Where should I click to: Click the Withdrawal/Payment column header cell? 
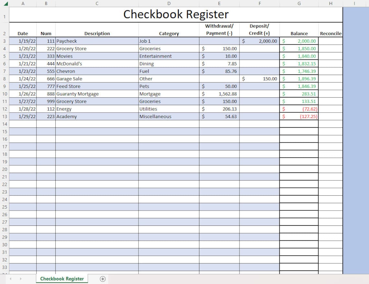click(219, 29)
